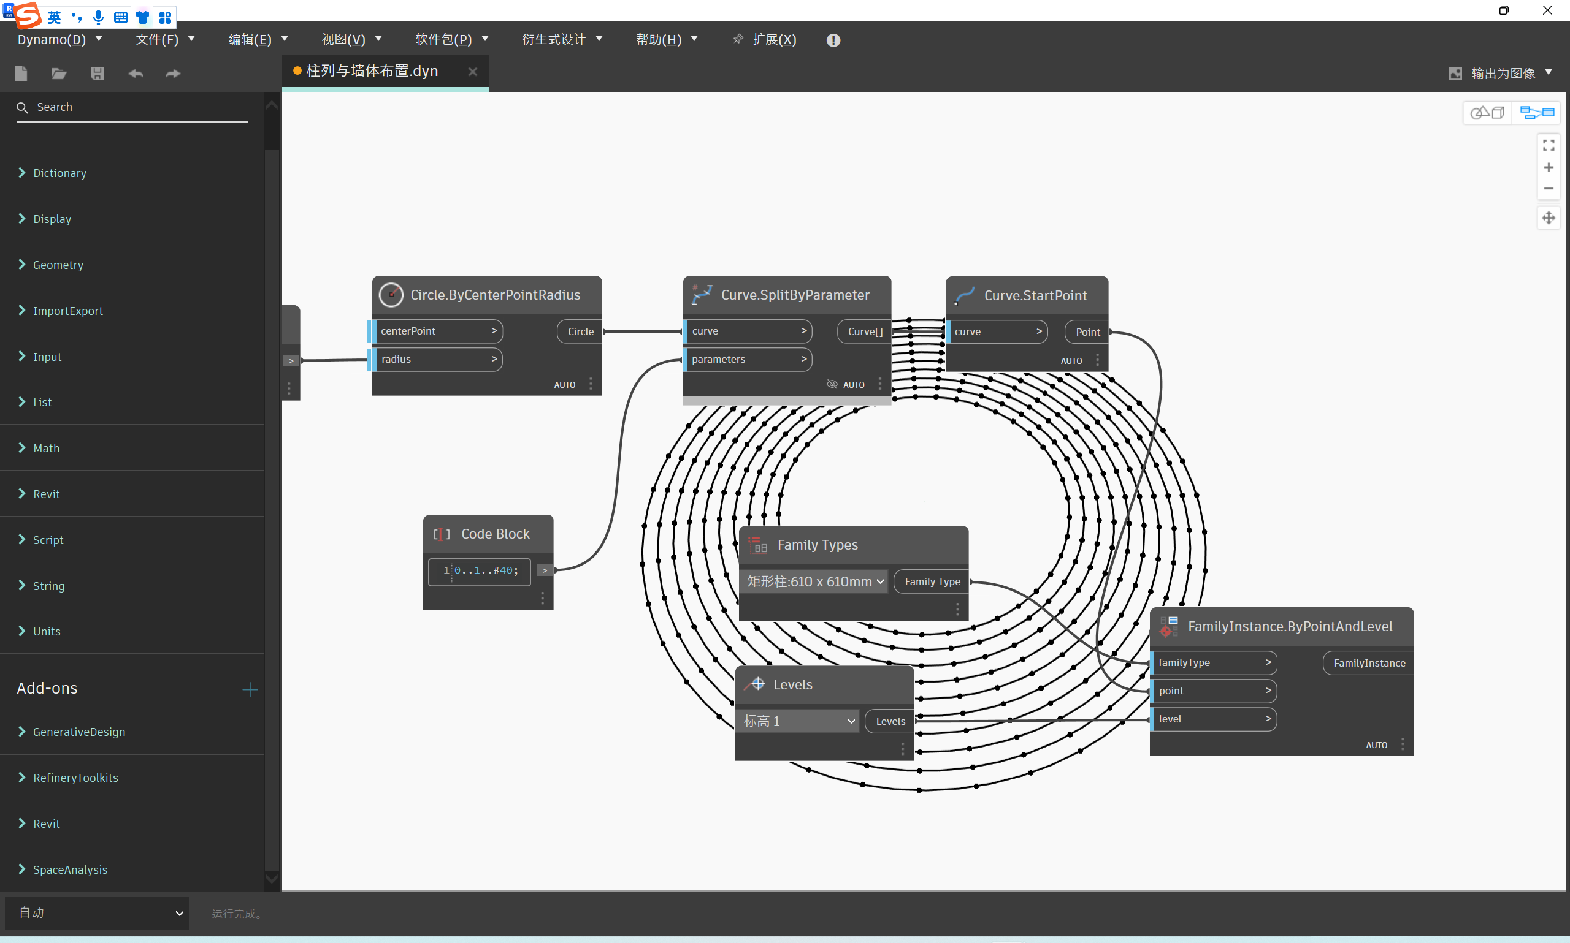Click the Code Block 0..1..#40 code field

[x=480, y=570]
